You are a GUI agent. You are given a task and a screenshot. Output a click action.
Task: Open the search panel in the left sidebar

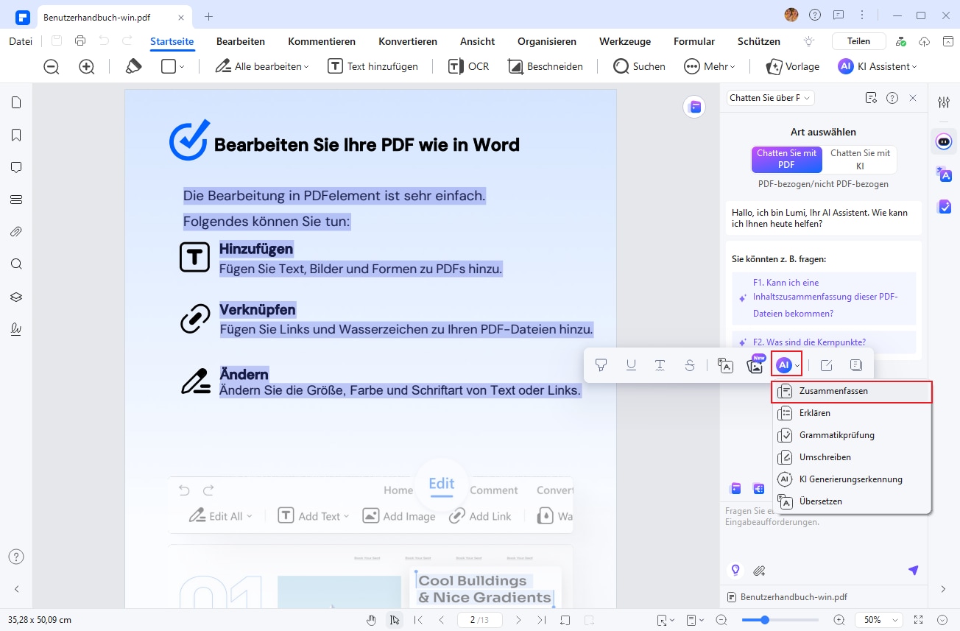coord(16,264)
